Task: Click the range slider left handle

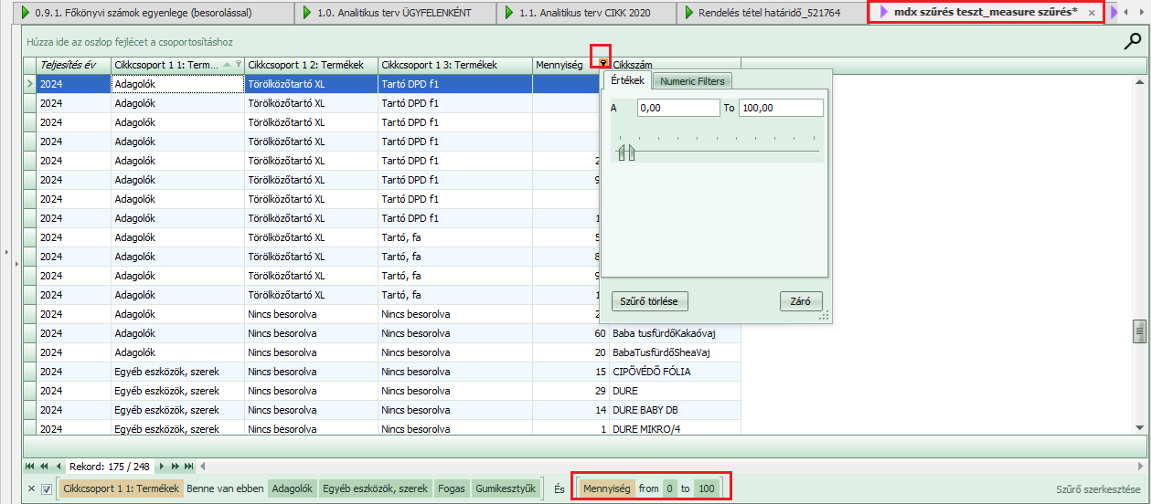Action: 622,152
